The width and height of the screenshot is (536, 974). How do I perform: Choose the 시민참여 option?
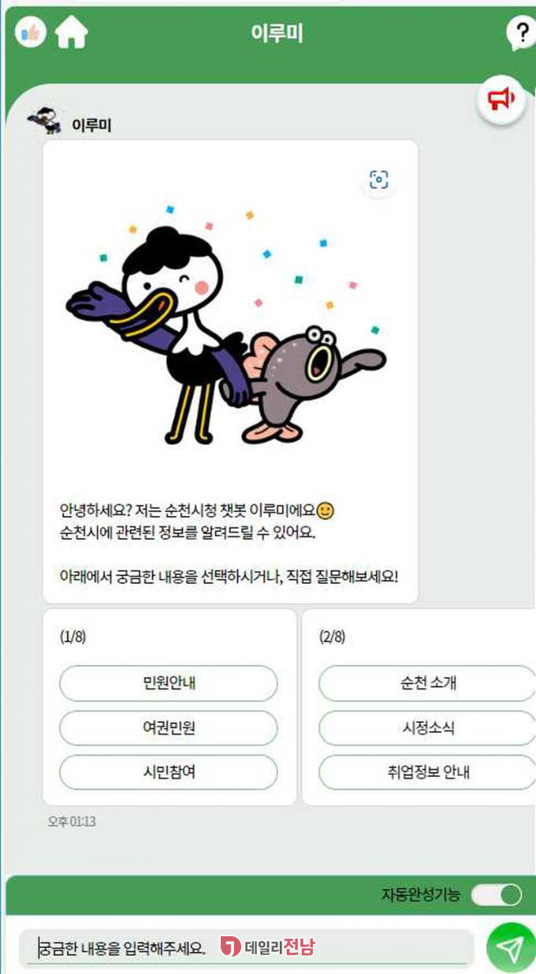point(169,772)
